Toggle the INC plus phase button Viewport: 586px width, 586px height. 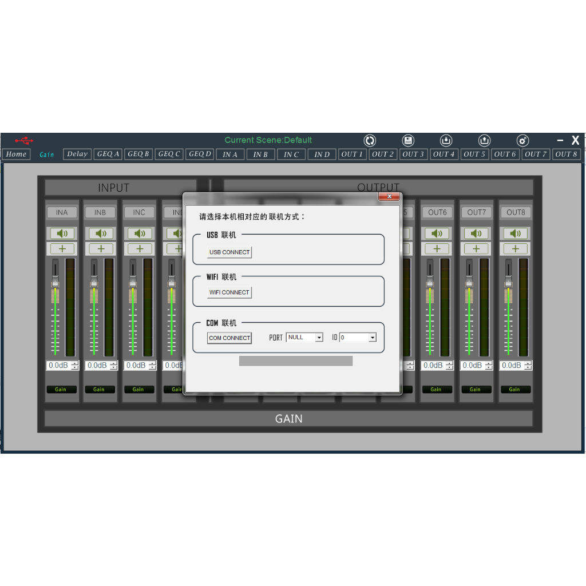(x=140, y=248)
